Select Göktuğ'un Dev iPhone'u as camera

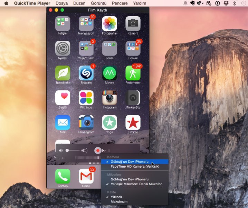[x=135, y=161]
